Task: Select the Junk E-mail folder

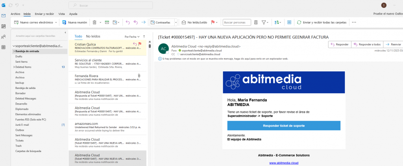Action: coord(22,125)
